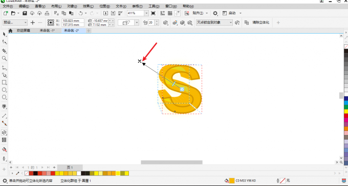
Task: Click the Undo arrow icon
Action: [x=80, y=13]
